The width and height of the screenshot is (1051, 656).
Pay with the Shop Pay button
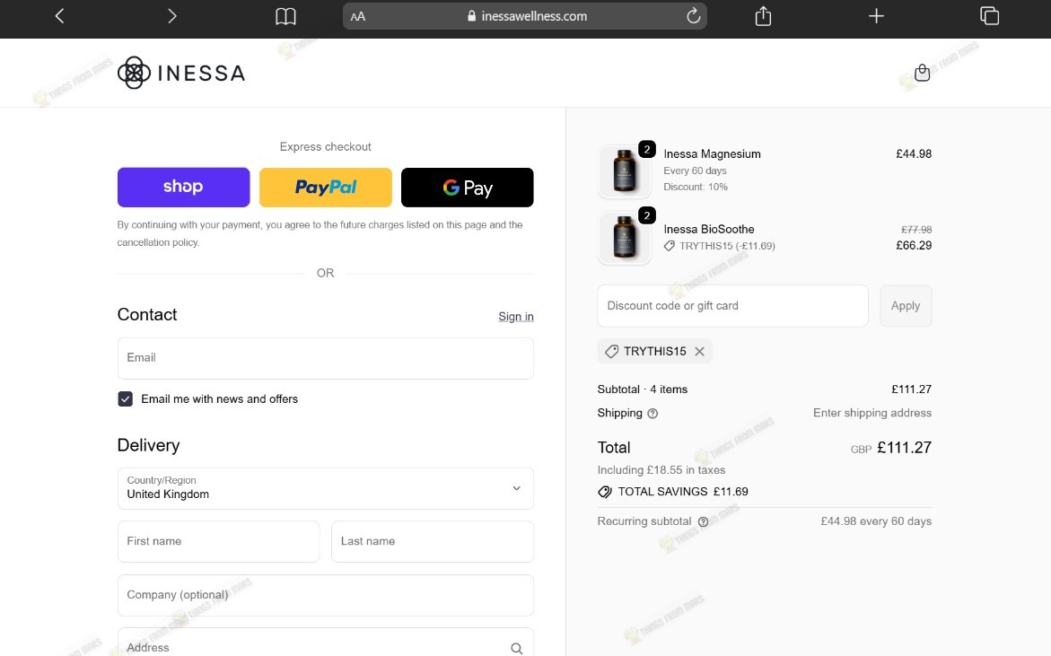click(184, 187)
